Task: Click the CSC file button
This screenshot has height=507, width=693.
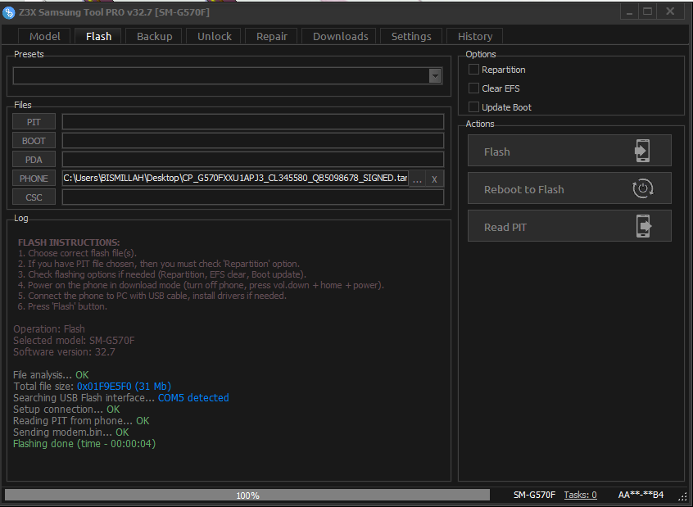Action: (34, 197)
